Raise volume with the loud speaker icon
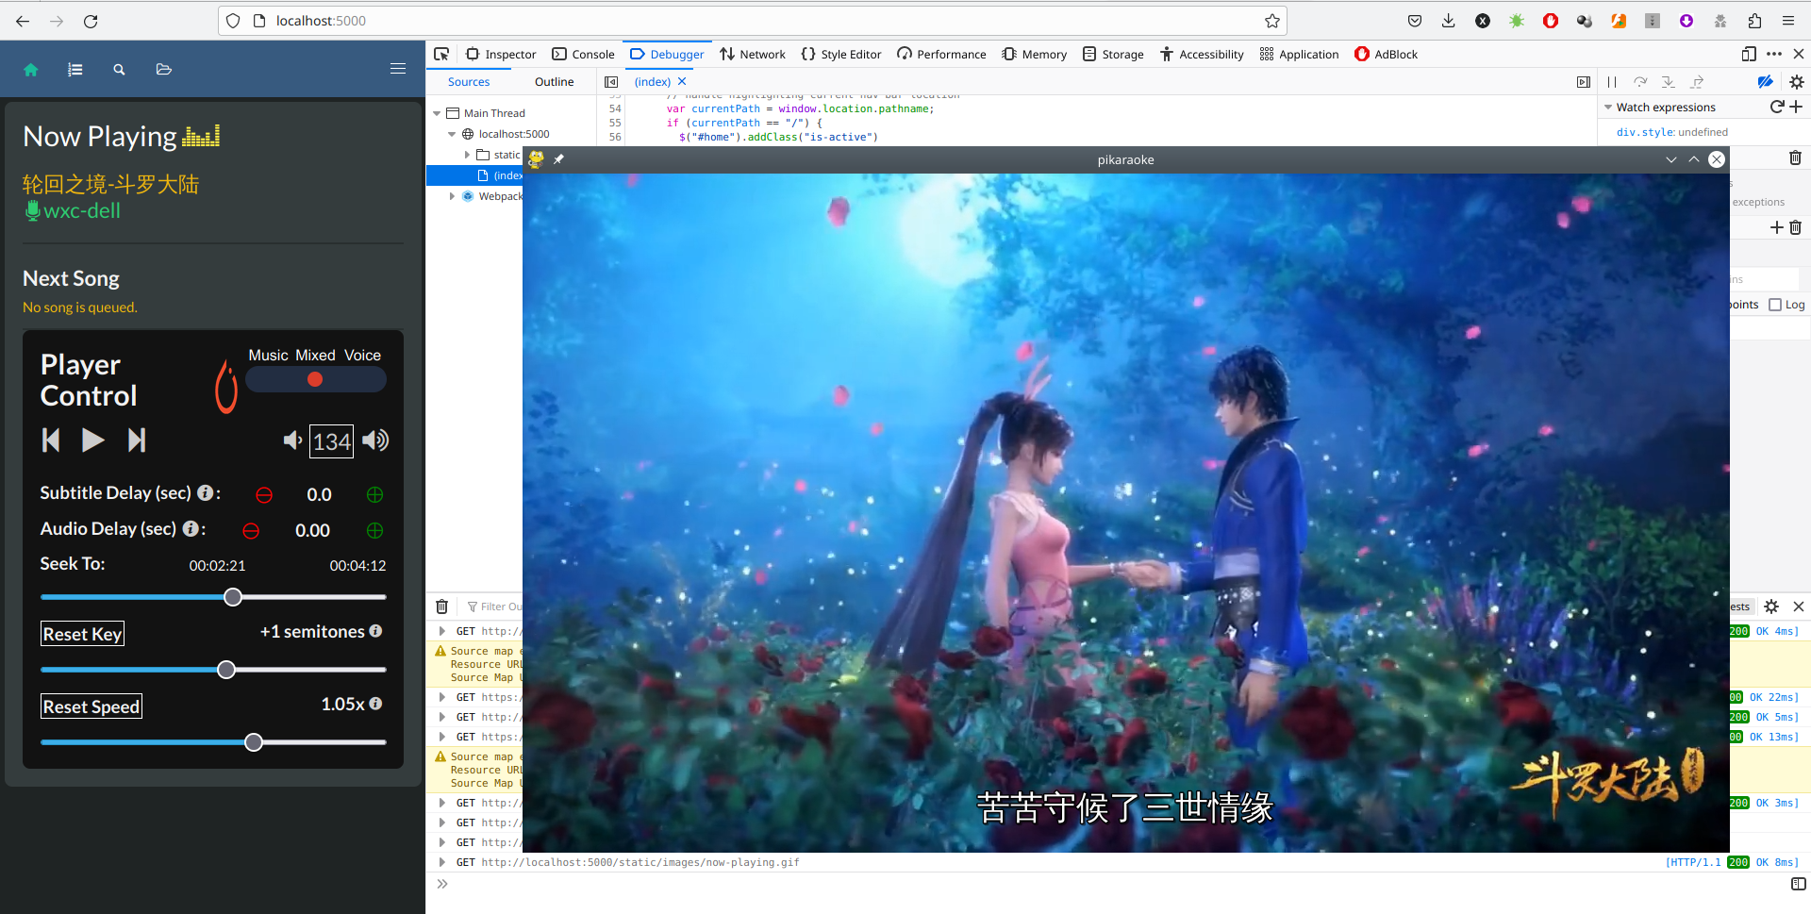Screen dimensions: 1811x914 [375, 440]
